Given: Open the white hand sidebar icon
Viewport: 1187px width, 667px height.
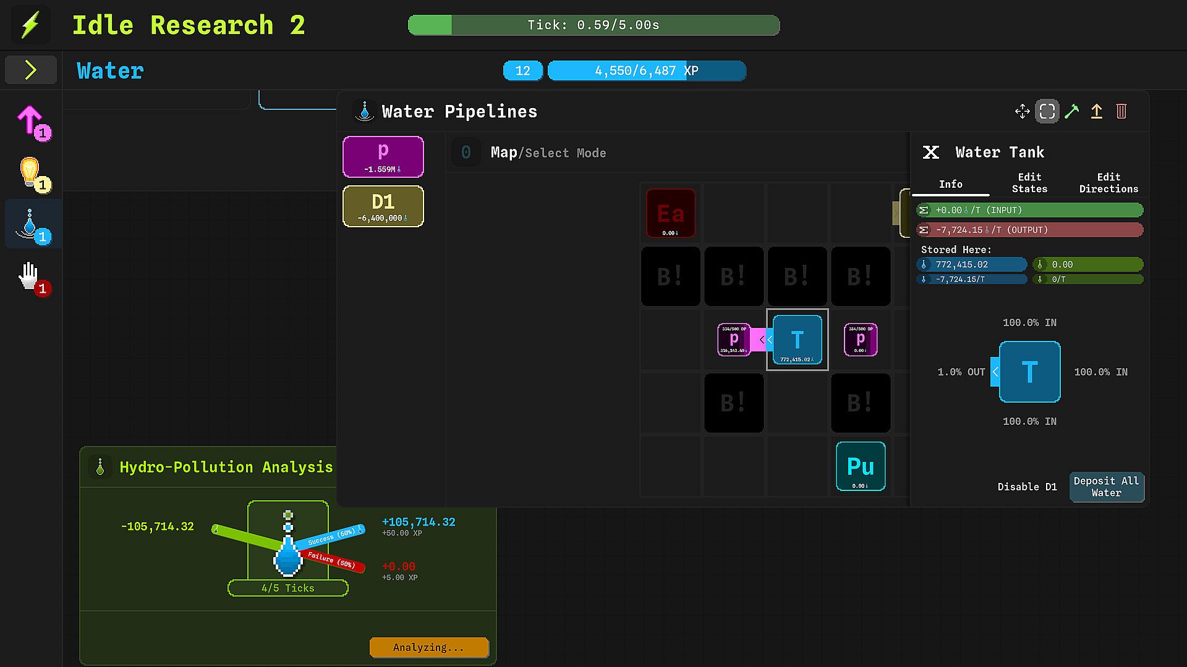Looking at the screenshot, I should tap(31, 276).
